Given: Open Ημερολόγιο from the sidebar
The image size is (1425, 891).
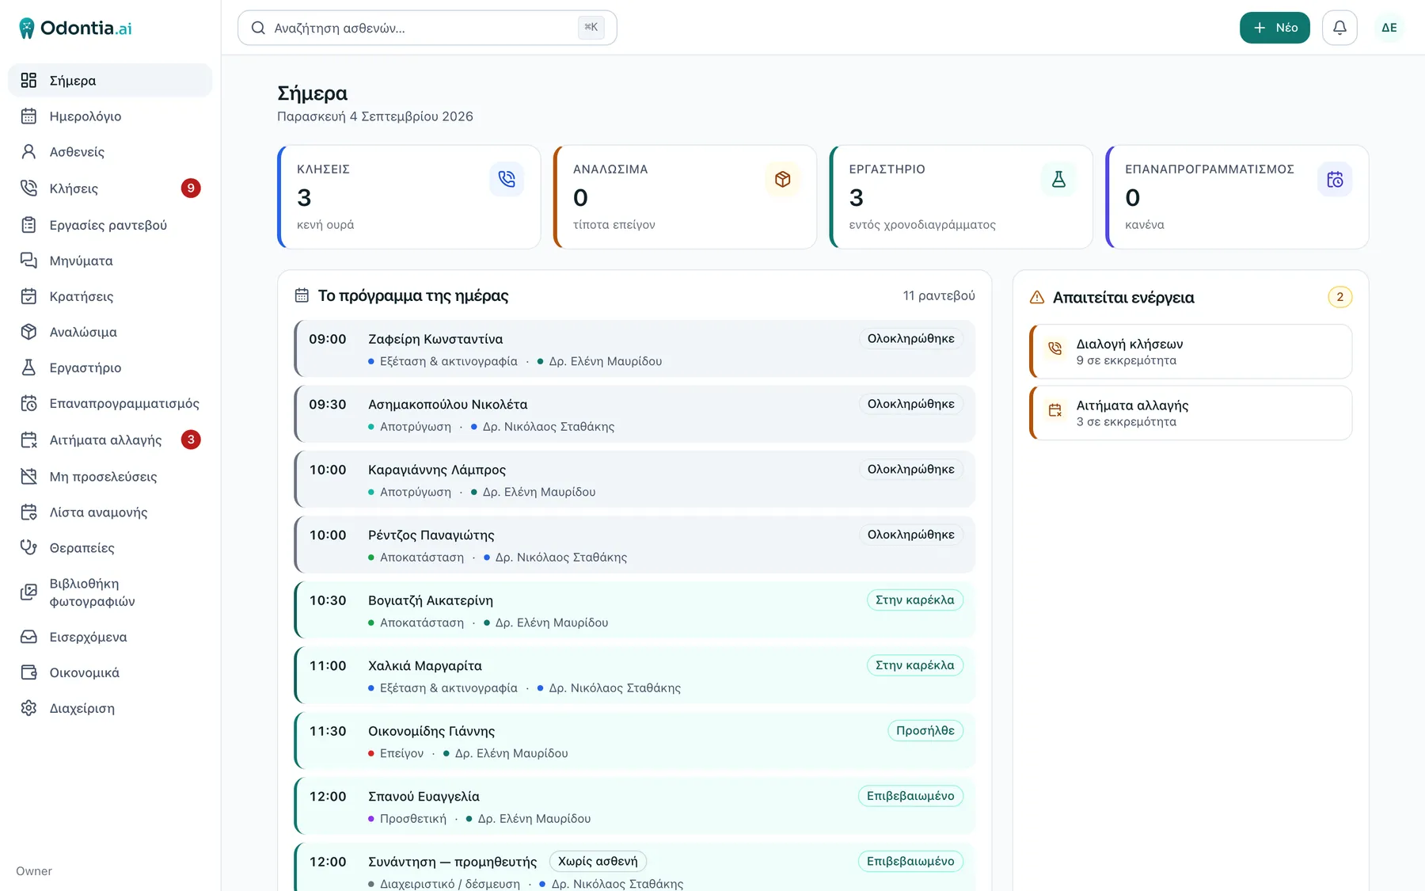Looking at the screenshot, I should [110, 116].
